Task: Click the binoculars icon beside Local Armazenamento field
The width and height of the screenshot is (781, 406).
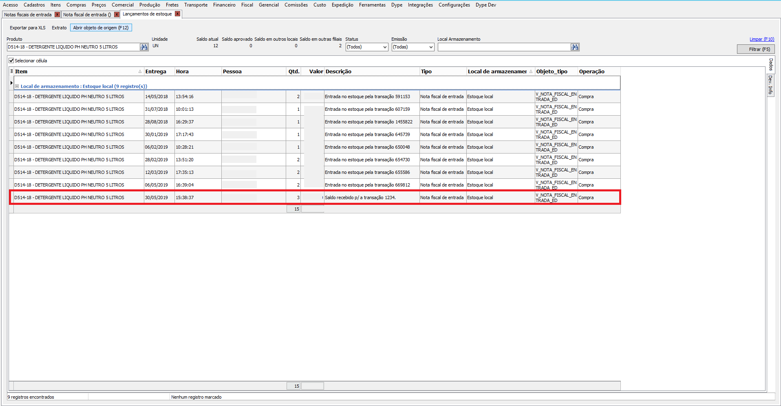Action: [575, 47]
